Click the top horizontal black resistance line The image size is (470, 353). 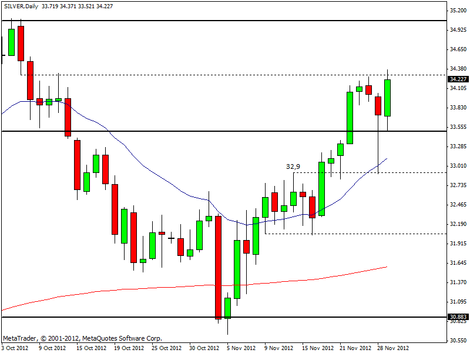tap(235, 21)
